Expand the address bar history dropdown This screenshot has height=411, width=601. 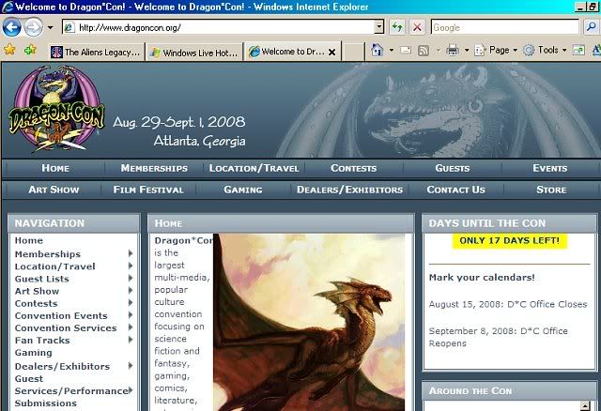(x=379, y=27)
